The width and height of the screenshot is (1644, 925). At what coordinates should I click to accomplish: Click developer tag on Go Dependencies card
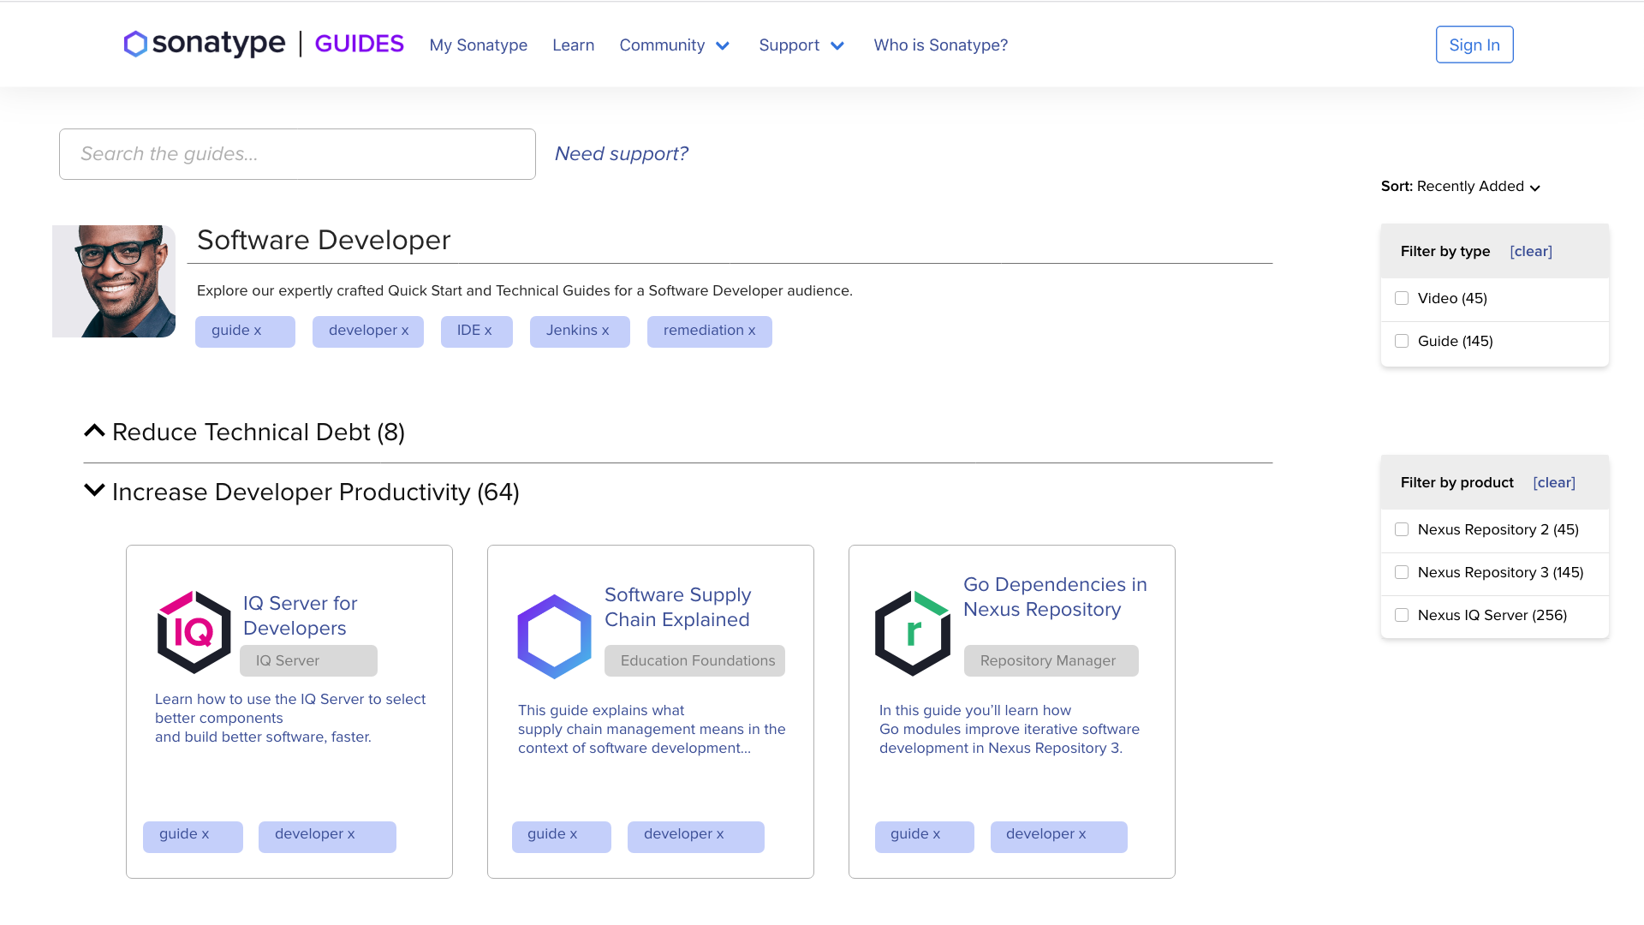click(x=1059, y=837)
